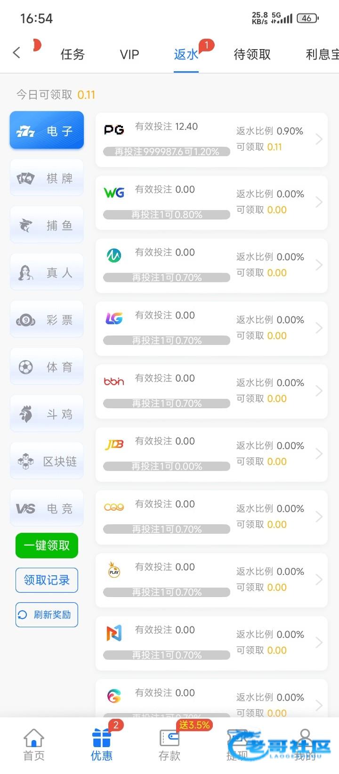This screenshot has height=774, width=339.
Task: Switch to the 任务 tab
Action: tap(73, 54)
